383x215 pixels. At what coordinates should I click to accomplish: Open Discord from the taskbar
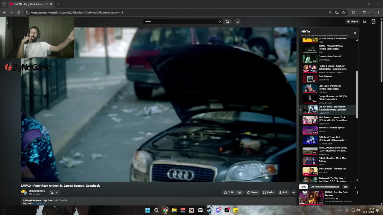(218, 210)
